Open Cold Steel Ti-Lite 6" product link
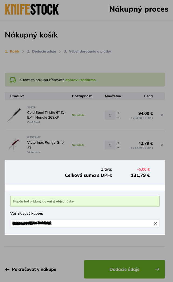This screenshot has height=282, width=173. pyautogui.click(x=46, y=115)
